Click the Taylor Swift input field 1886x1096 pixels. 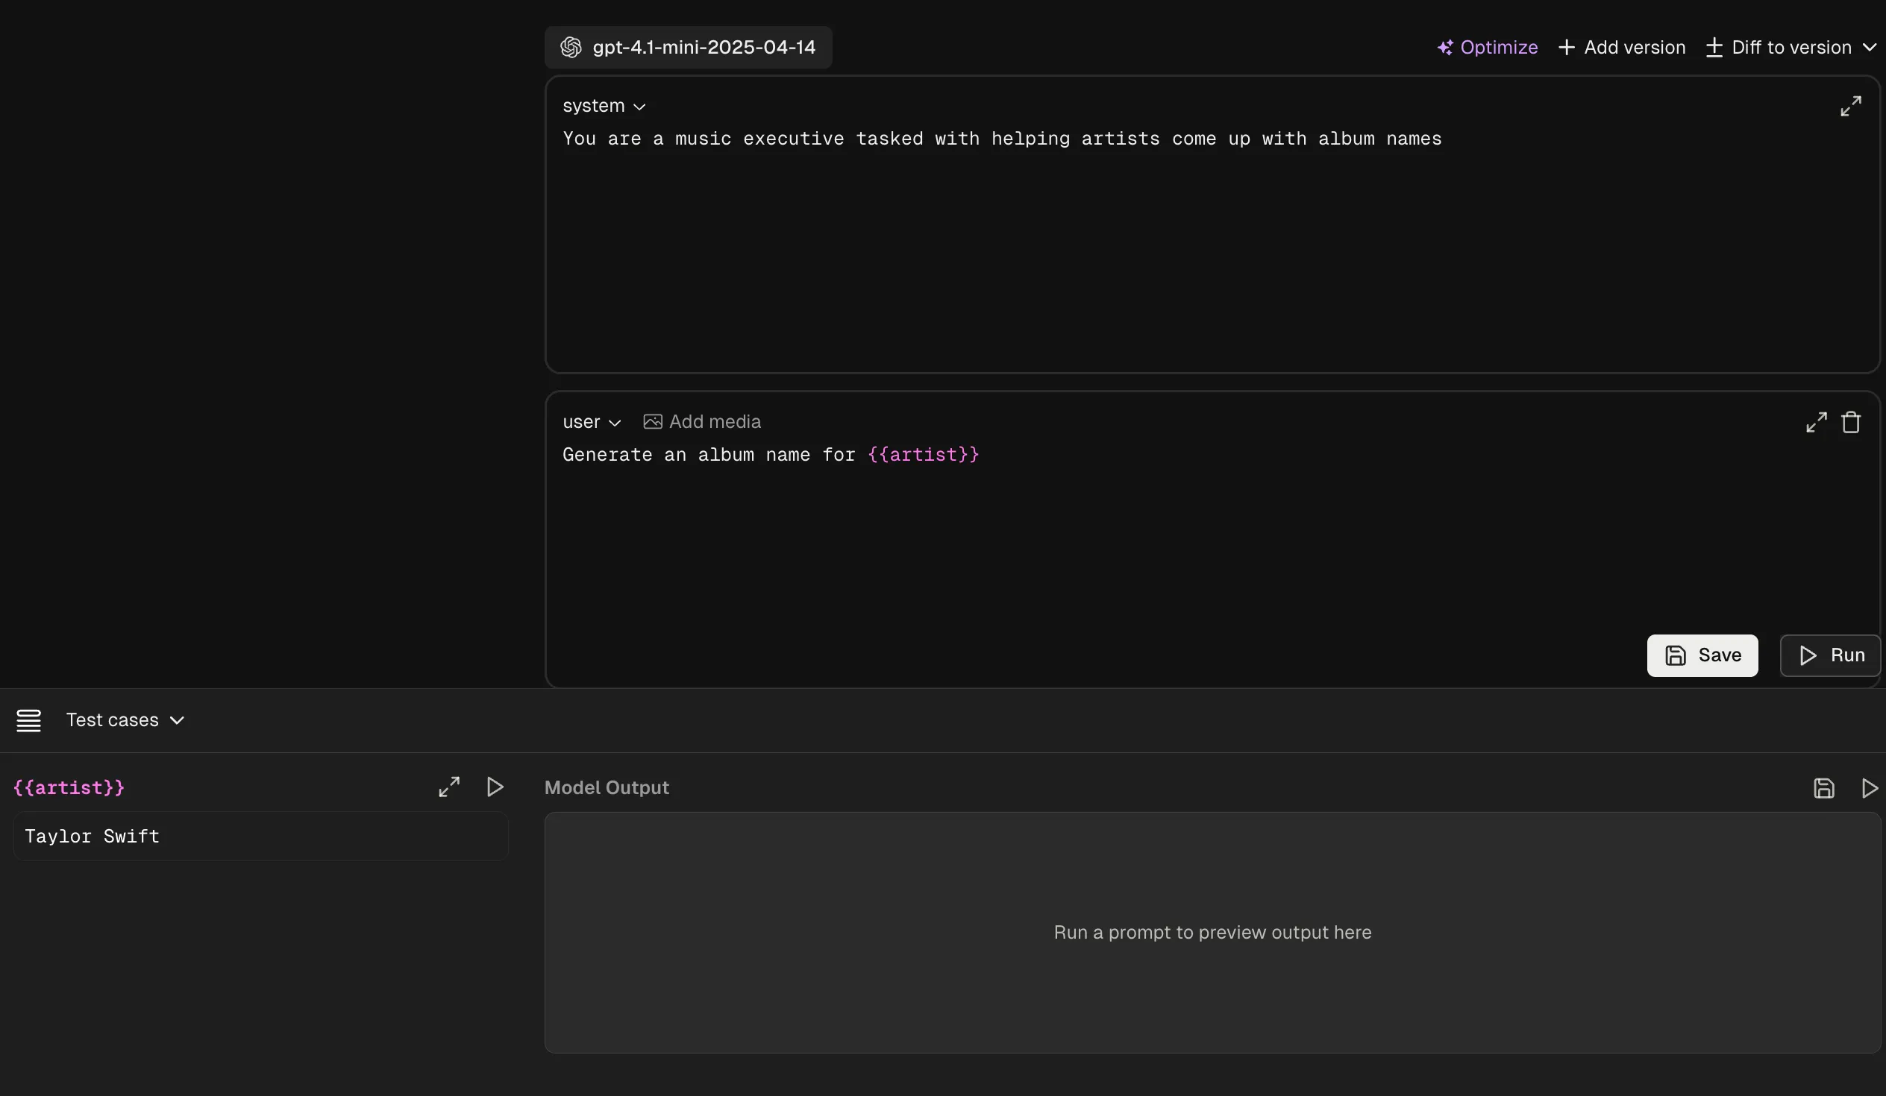pos(260,837)
